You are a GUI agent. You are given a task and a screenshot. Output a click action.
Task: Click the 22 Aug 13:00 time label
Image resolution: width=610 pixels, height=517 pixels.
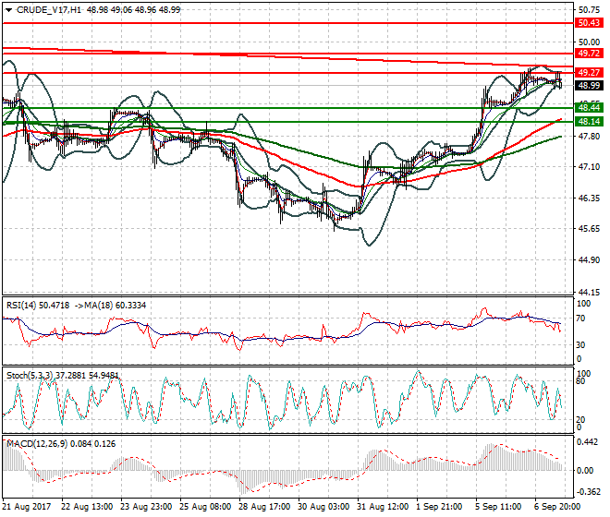87,507
